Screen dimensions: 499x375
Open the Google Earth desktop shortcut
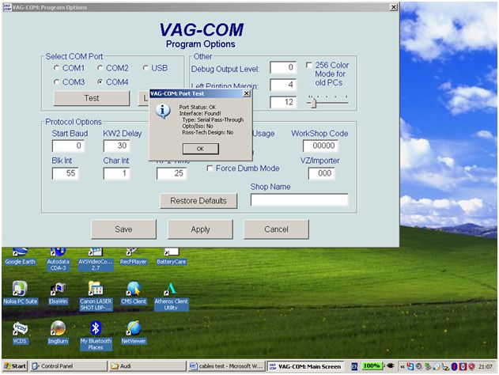point(21,258)
